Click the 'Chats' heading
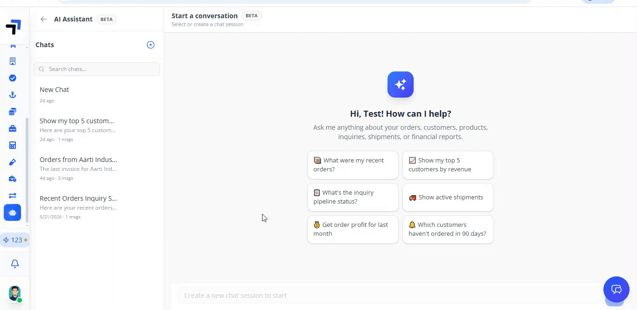637x310 pixels. coord(45,45)
